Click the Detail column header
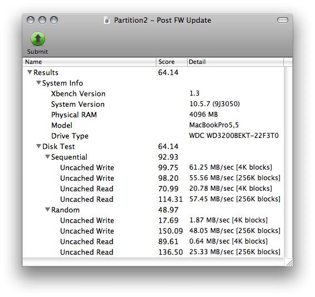Image resolution: width=315 pixels, height=297 pixels. 235,62
